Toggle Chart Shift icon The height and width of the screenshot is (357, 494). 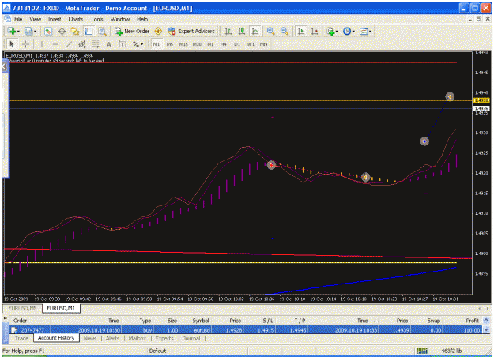(315, 31)
